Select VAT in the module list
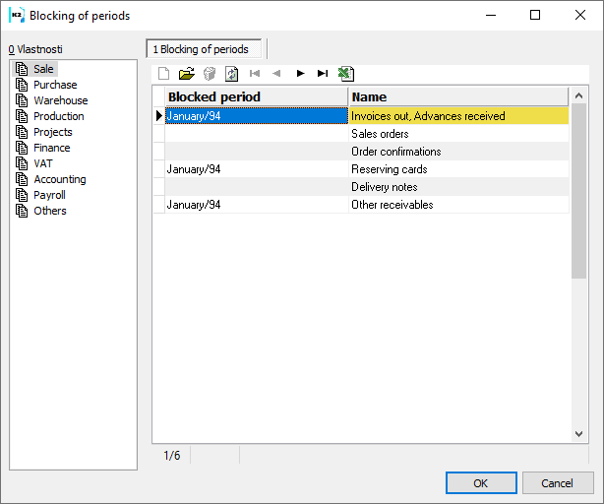Image resolution: width=604 pixels, height=504 pixels. click(42, 163)
